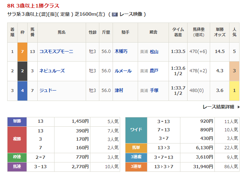Click jockey 木幡巧 link

[x=121, y=52]
